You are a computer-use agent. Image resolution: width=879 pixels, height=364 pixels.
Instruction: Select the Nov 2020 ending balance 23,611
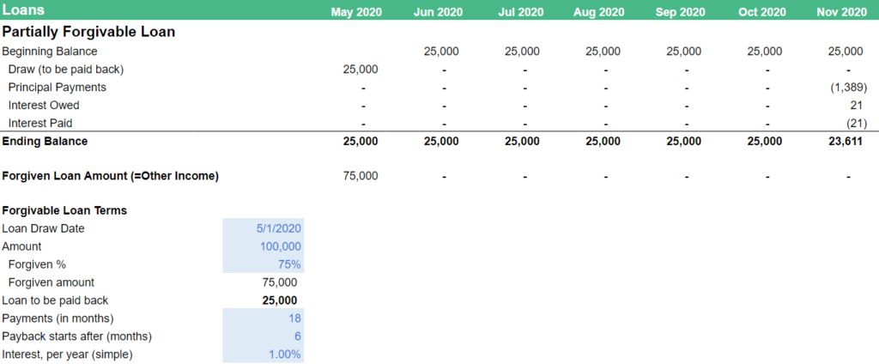847,141
